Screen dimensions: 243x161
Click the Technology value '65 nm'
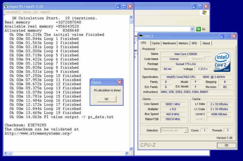click(168, 69)
